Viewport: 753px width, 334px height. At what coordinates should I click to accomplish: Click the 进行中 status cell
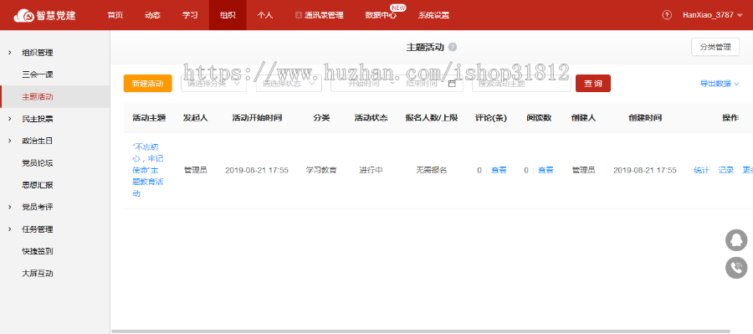click(371, 170)
